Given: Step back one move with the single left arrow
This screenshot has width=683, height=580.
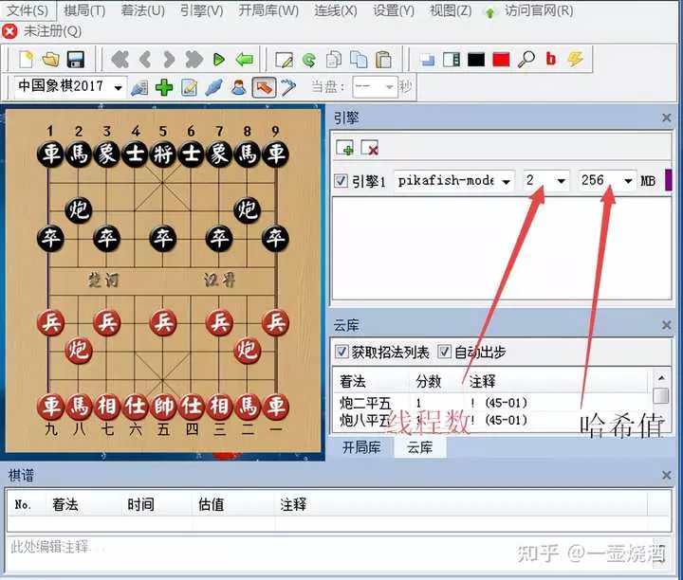Looking at the screenshot, I should (145, 60).
